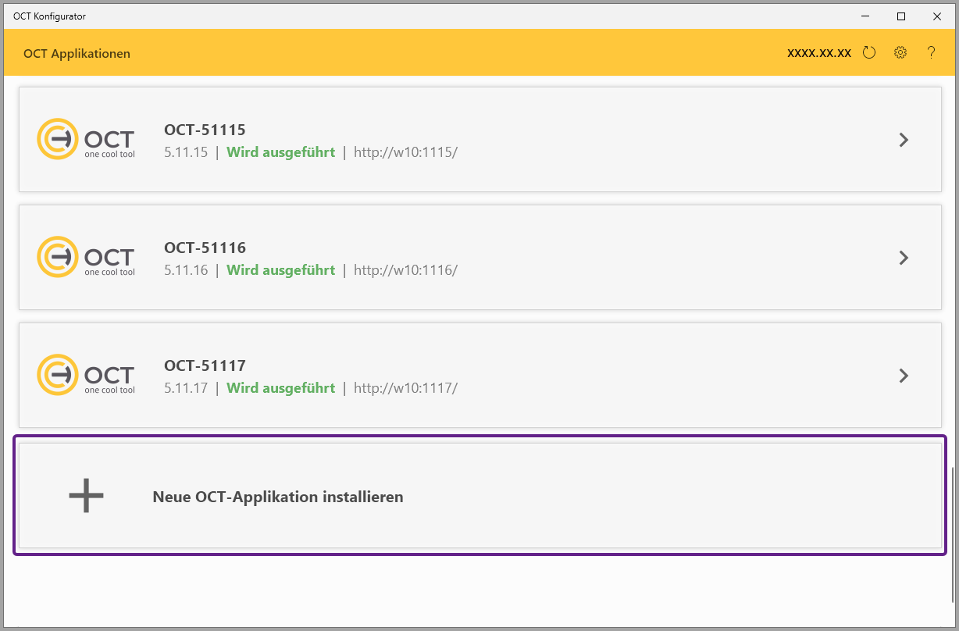Open help with the question mark icon

[x=931, y=53]
